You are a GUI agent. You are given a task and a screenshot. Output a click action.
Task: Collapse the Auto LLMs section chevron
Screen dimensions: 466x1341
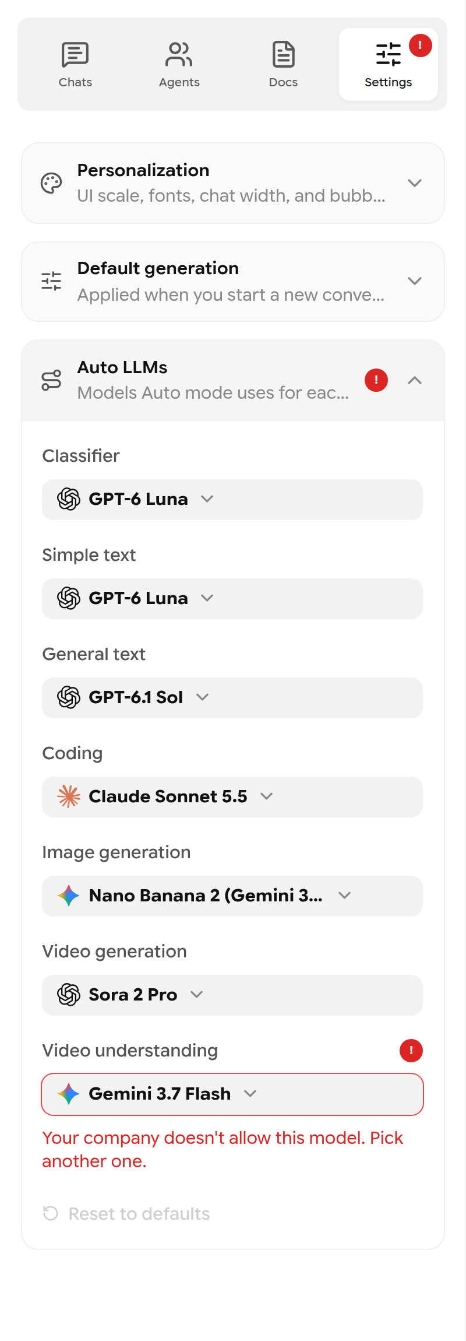pyautogui.click(x=415, y=380)
